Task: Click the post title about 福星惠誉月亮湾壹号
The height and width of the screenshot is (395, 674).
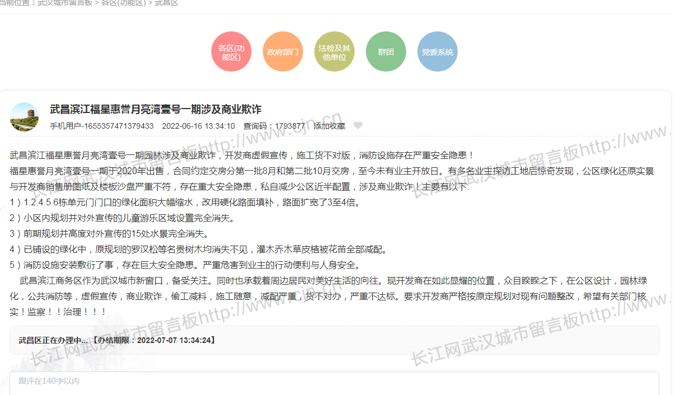Action: click(x=156, y=109)
